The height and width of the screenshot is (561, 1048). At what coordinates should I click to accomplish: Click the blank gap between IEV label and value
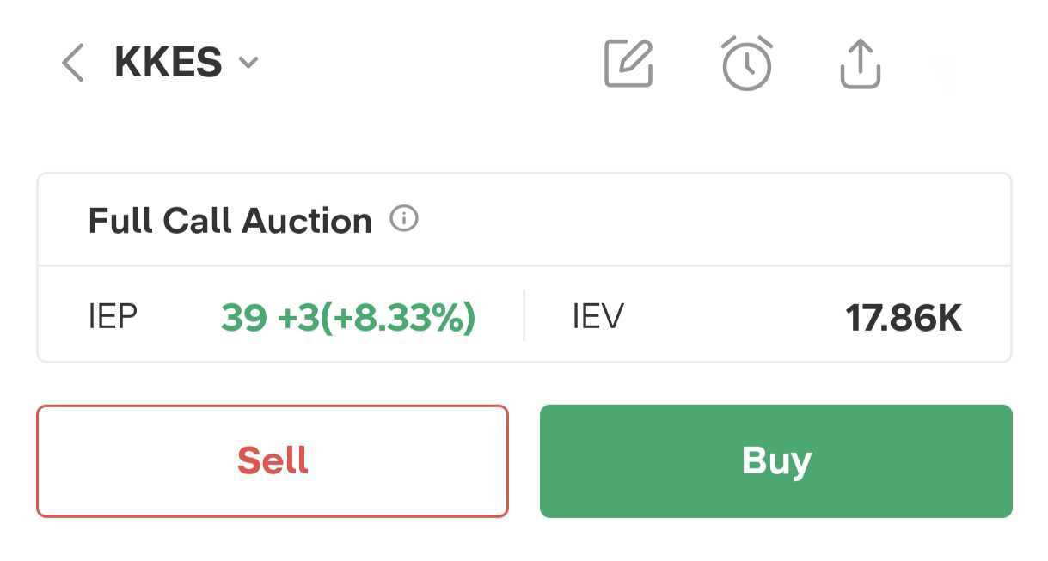coord(731,317)
